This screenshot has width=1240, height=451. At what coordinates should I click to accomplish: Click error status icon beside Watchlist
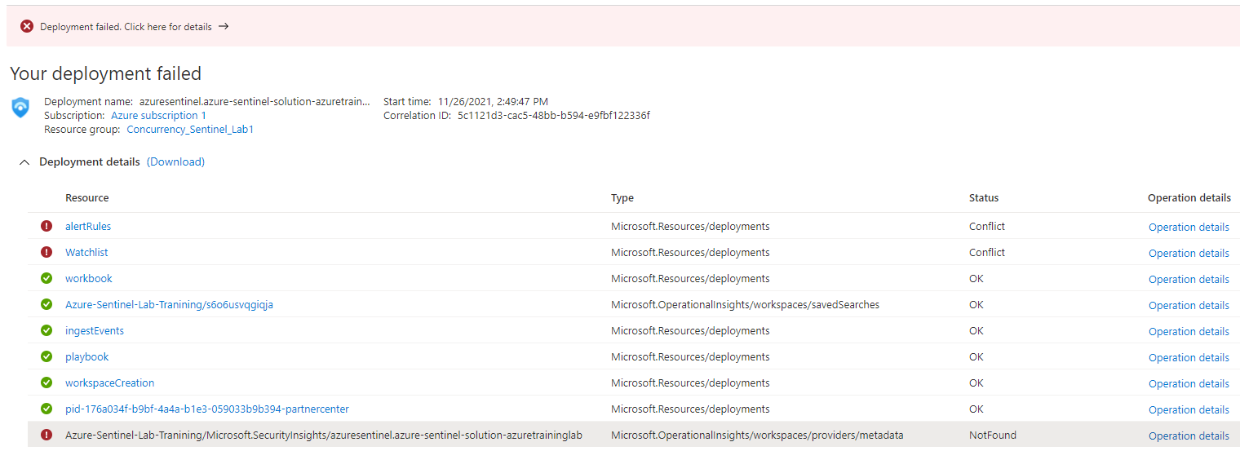pyautogui.click(x=46, y=252)
